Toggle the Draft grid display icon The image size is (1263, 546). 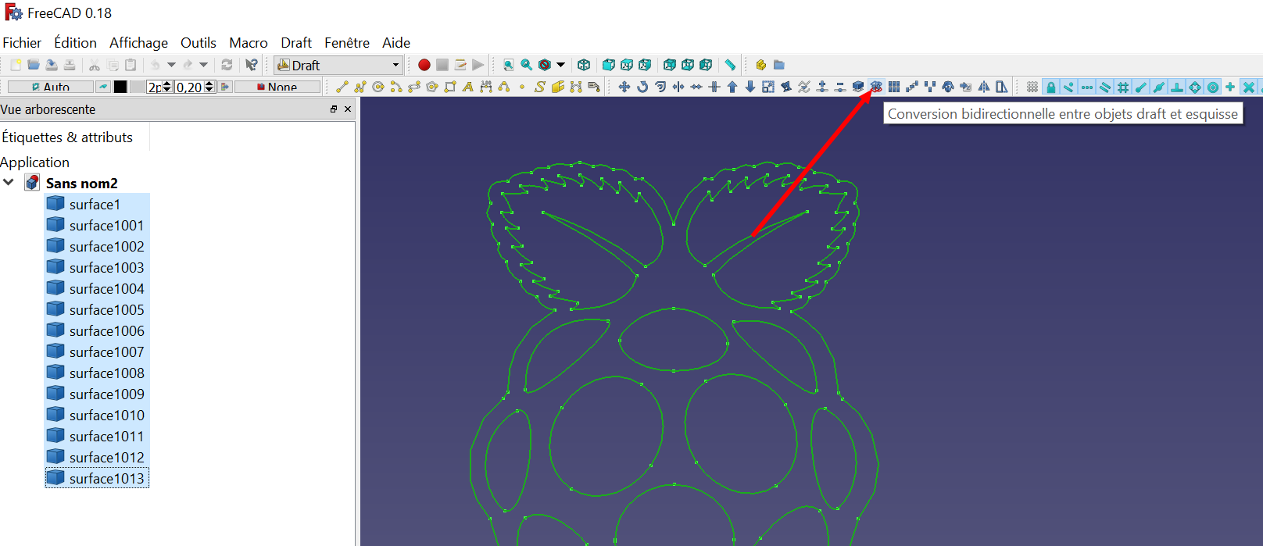1032,87
